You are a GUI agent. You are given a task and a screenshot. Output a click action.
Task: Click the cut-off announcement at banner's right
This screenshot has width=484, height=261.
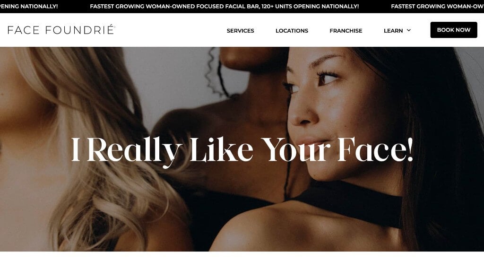click(437, 6)
